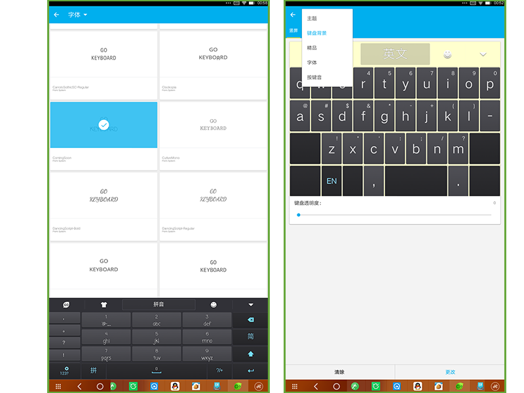Click the keyboard transparency slider track
Image resolution: width=524 pixels, height=393 pixels.
click(x=395, y=215)
